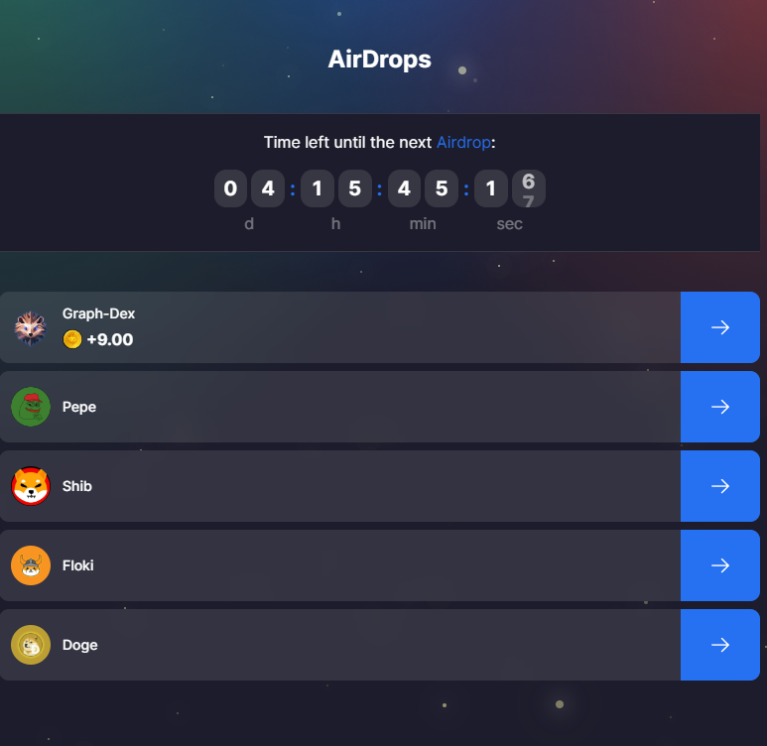
Task: Click the +9.00 reward amount
Action: tap(109, 339)
